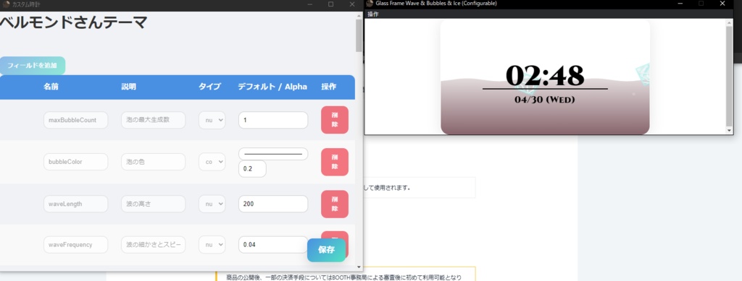Click the タイプ column header
This screenshot has height=281, width=742.
pyautogui.click(x=209, y=87)
